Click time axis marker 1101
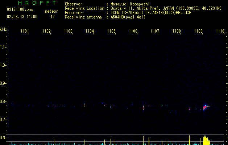 pos(25,31)
